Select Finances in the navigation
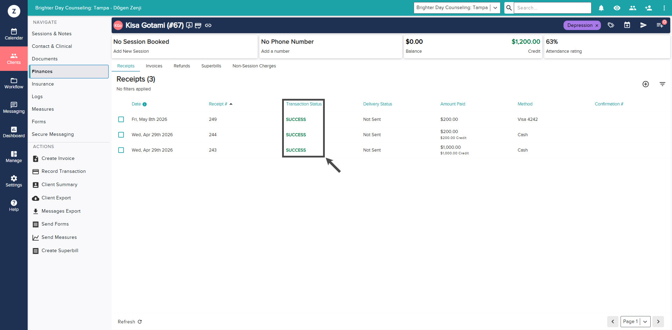672x330 pixels. (x=69, y=72)
